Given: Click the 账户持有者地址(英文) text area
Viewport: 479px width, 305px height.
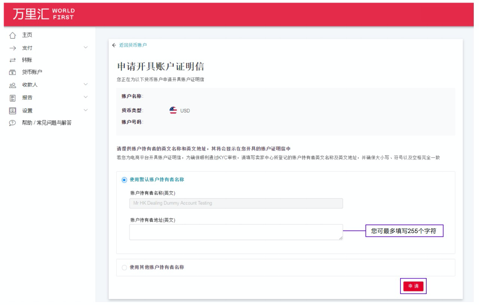Looking at the screenshot, I should click(236, 232).
